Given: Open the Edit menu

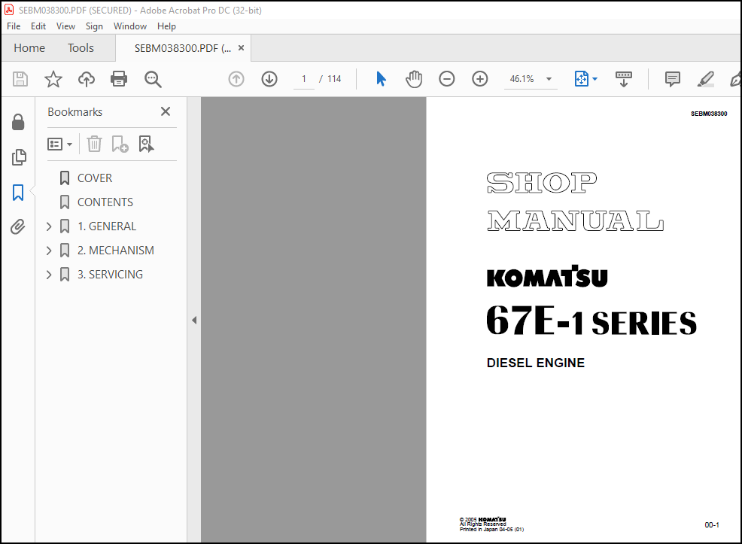Looking at the screenshot, I should pos(38,26).
